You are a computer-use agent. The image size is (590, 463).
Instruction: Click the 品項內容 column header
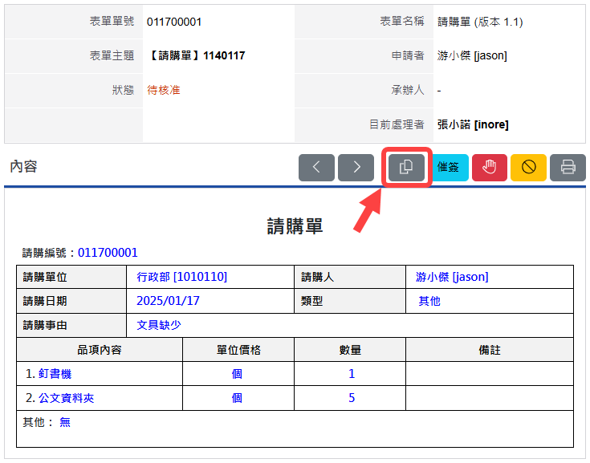coord(100,350)
